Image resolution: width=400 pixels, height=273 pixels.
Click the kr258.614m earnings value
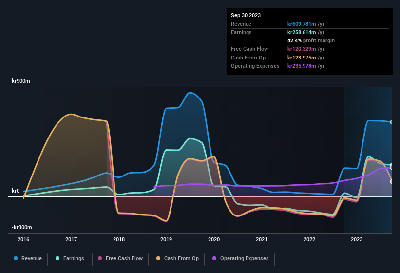(x=302, y=32)
